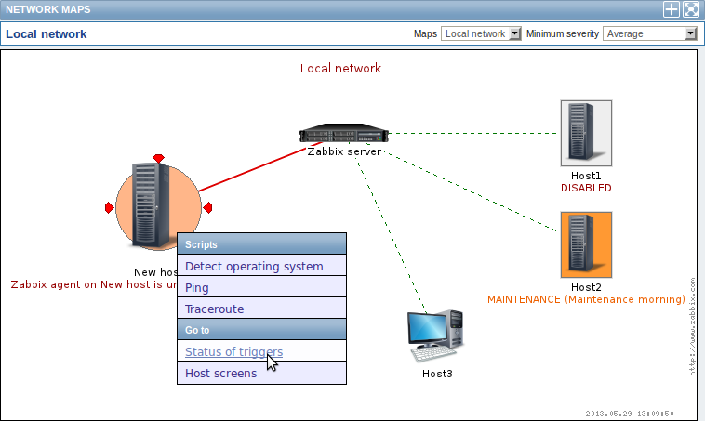The width and height of the screenshot is (705, 421).
Task: Click the Zabbix agent problem text
Action: [94, 284]
